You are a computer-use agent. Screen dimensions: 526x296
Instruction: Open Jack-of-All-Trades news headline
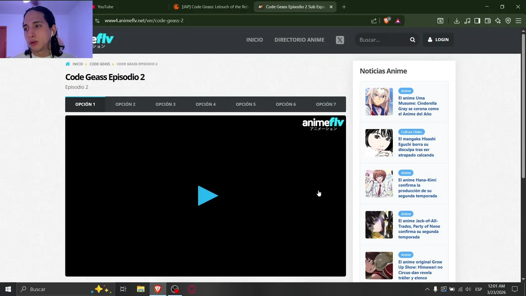(419, 229)
